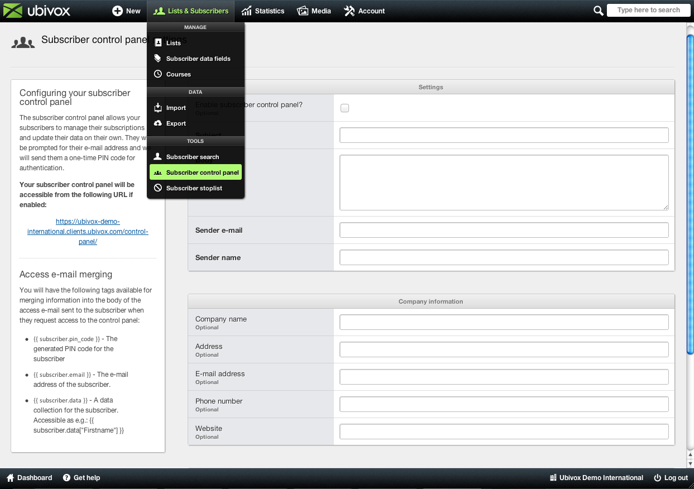Enable the subscriber control panel checkbox

[344, 108]
